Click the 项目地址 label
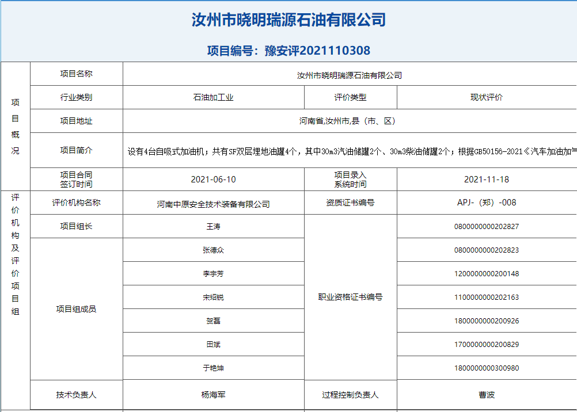Screen dimensions: 577x412 coord(76,121)
